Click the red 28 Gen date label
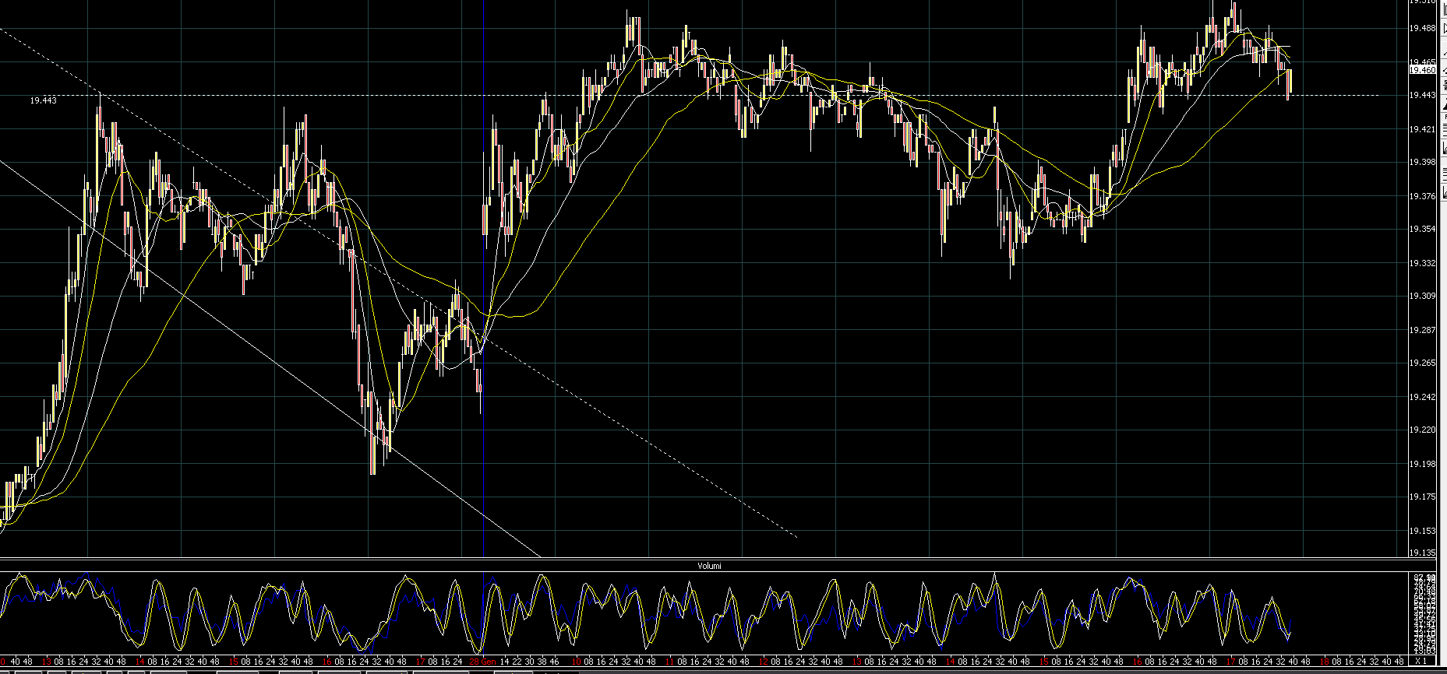1447x674 pixels. point(482,662)
